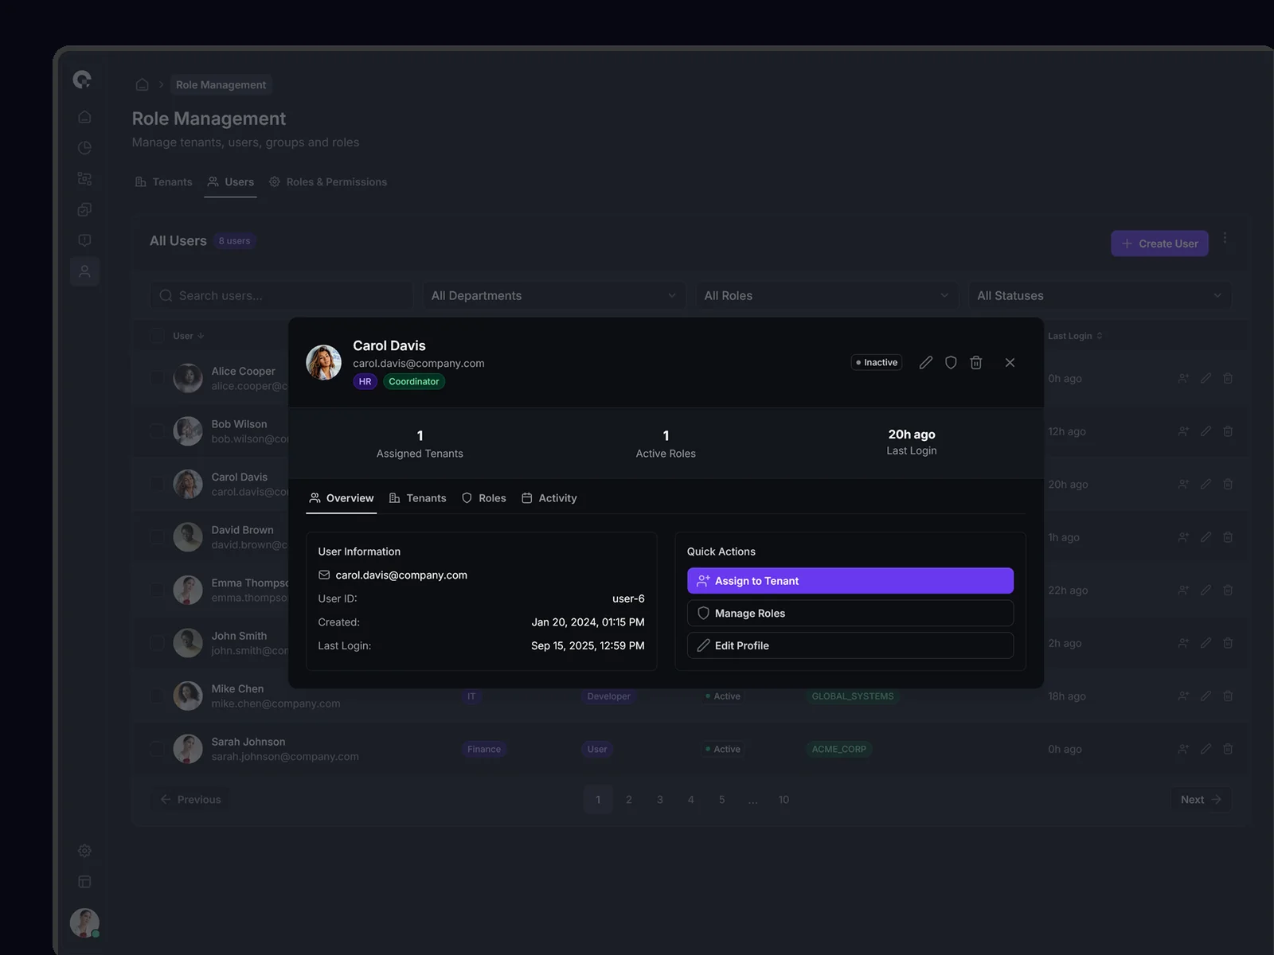Close the Carol Davis details dialog
1274x955 pixels.
pos(1010,363)
